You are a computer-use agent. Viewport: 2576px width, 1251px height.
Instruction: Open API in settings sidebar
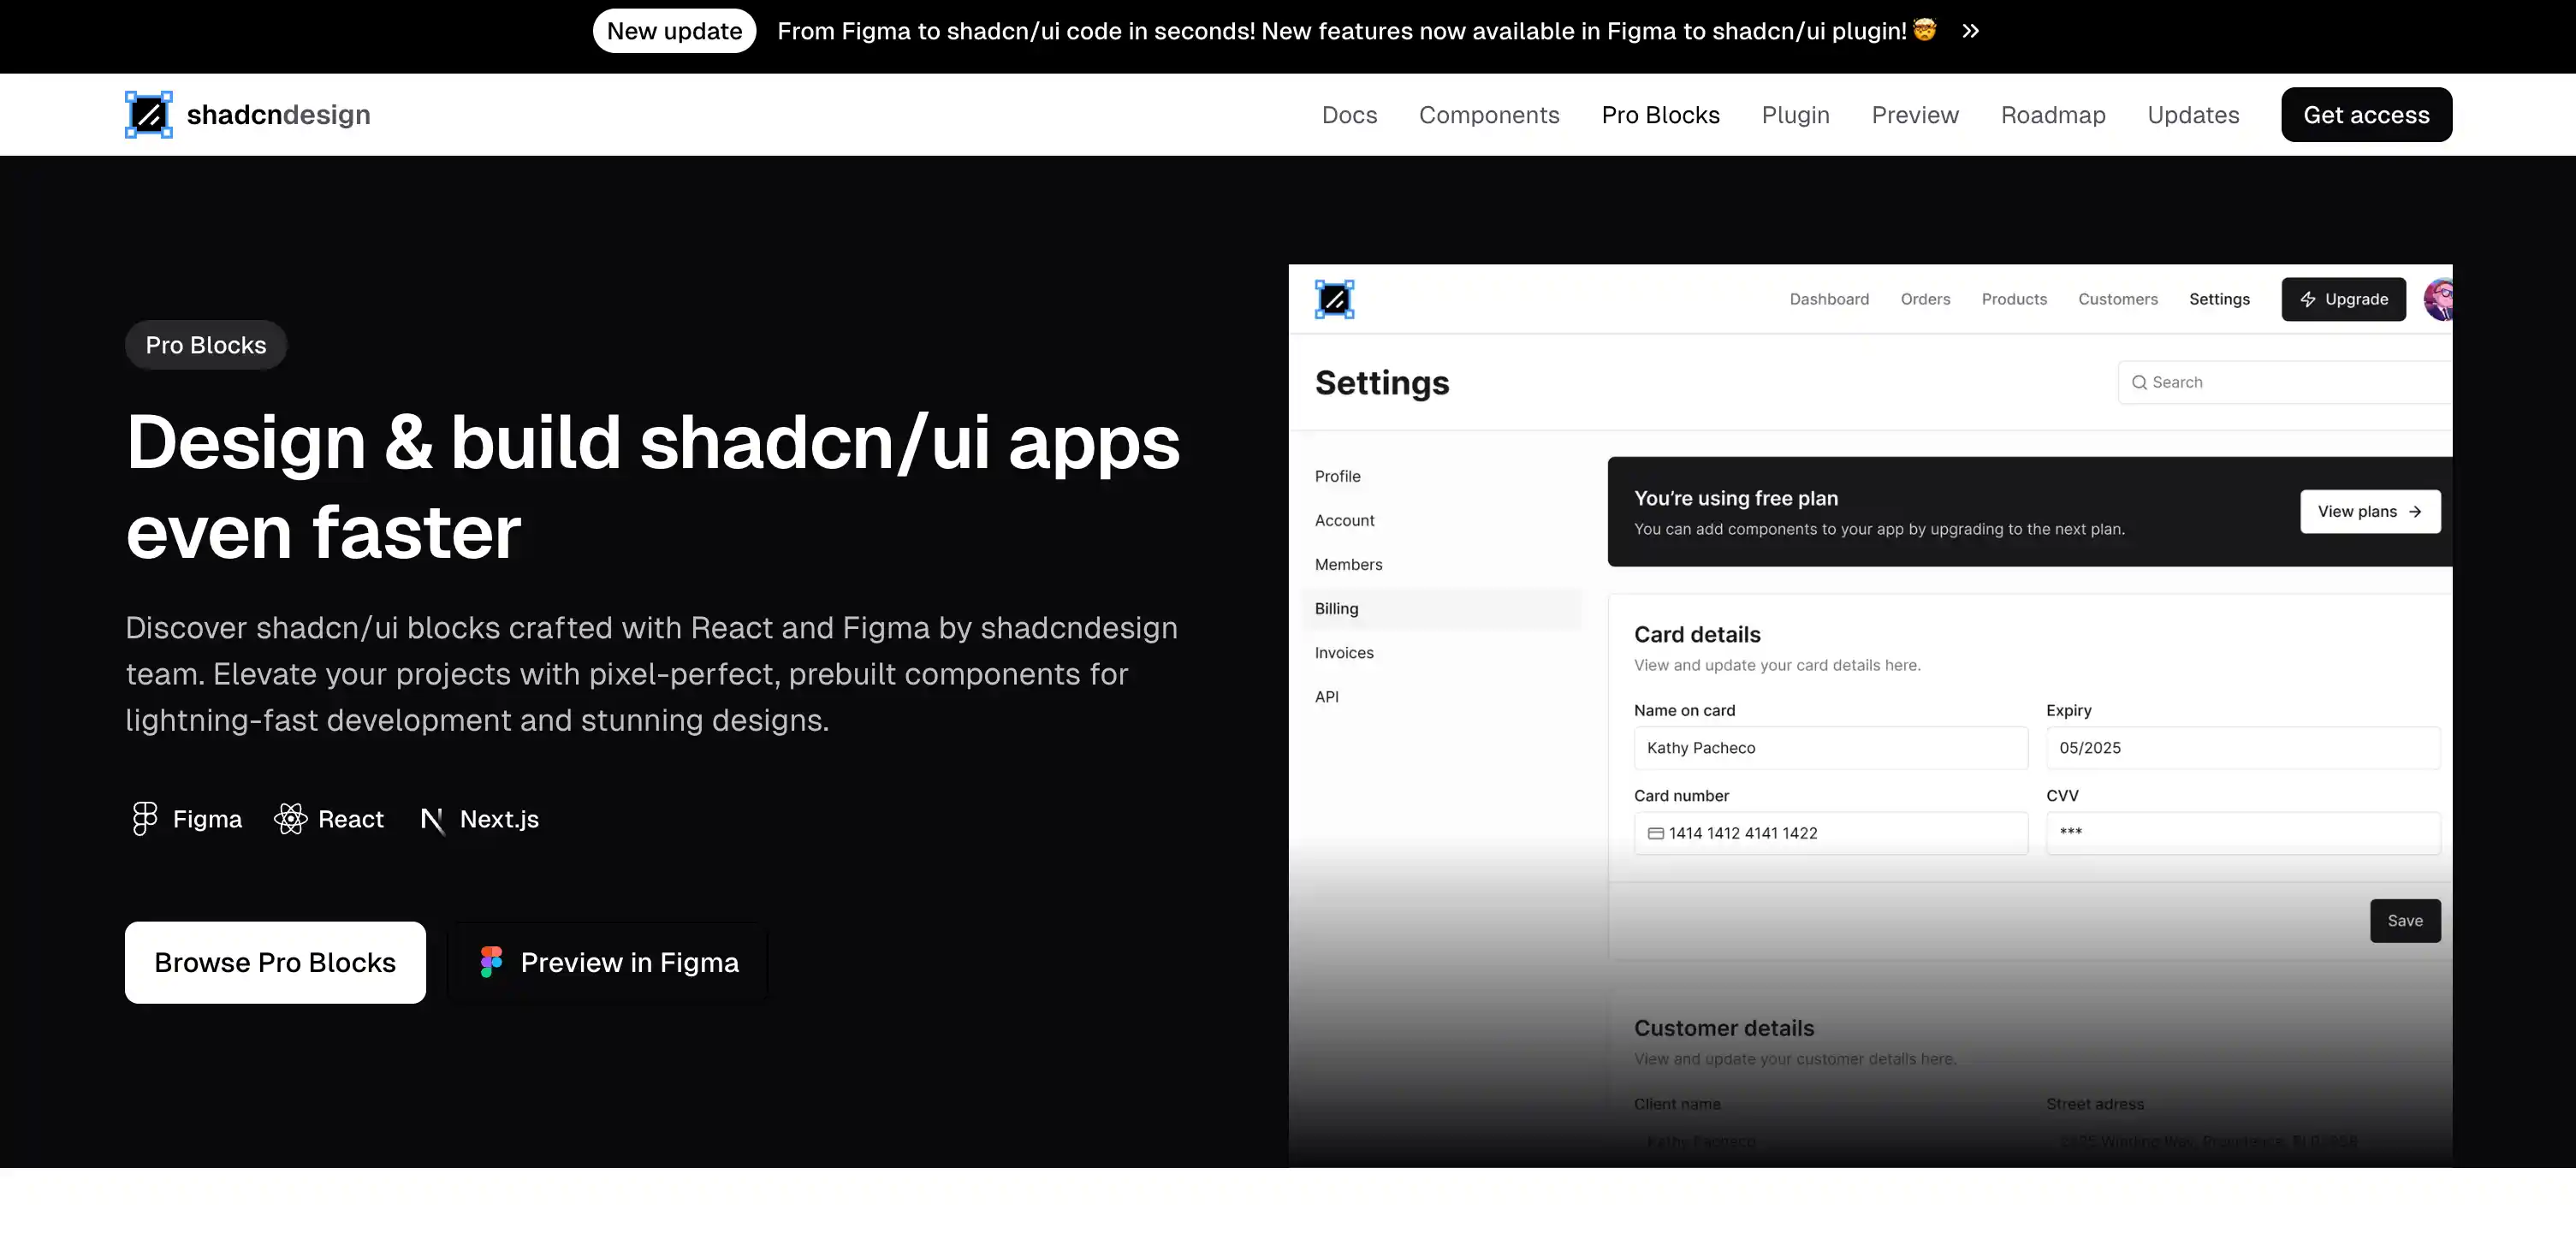click(1326, 696)
